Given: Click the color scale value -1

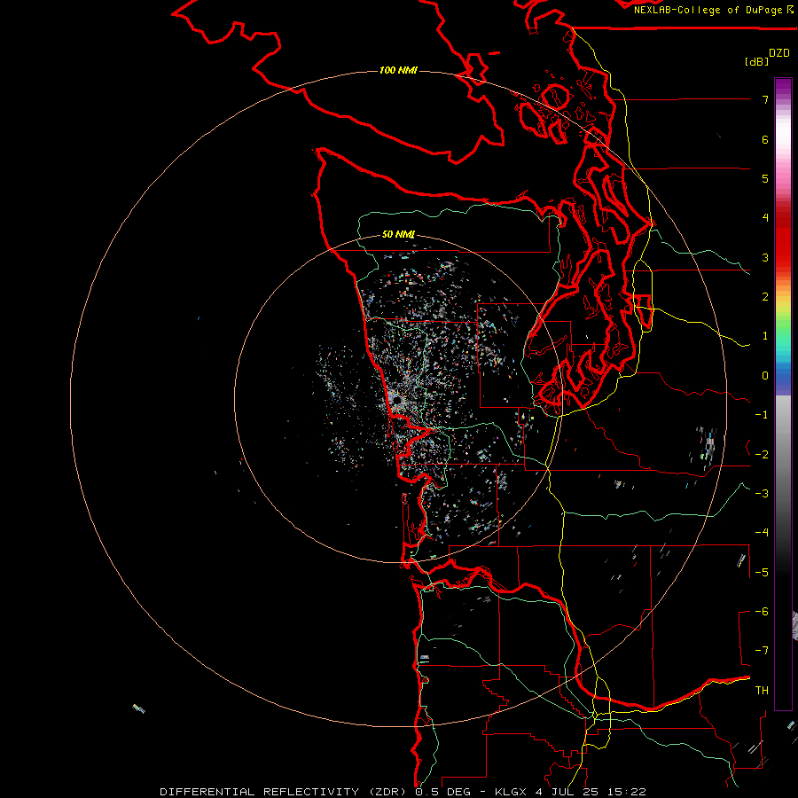Looking at the screenshot, I should [x=762, y=415].
